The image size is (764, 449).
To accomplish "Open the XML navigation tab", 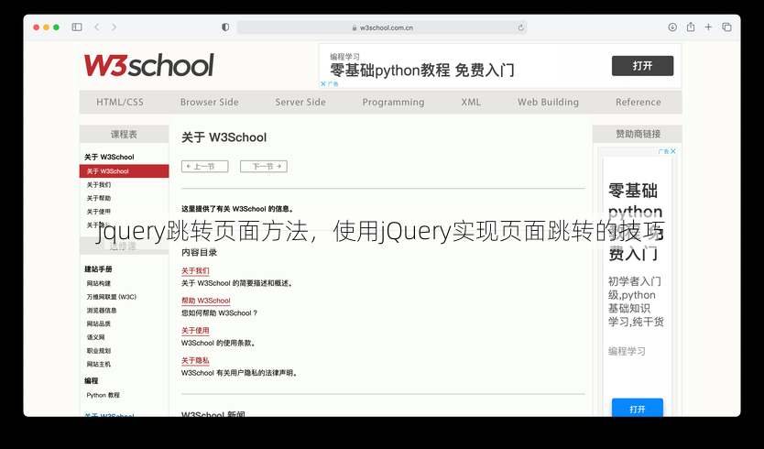I will (x=471, y=102).
